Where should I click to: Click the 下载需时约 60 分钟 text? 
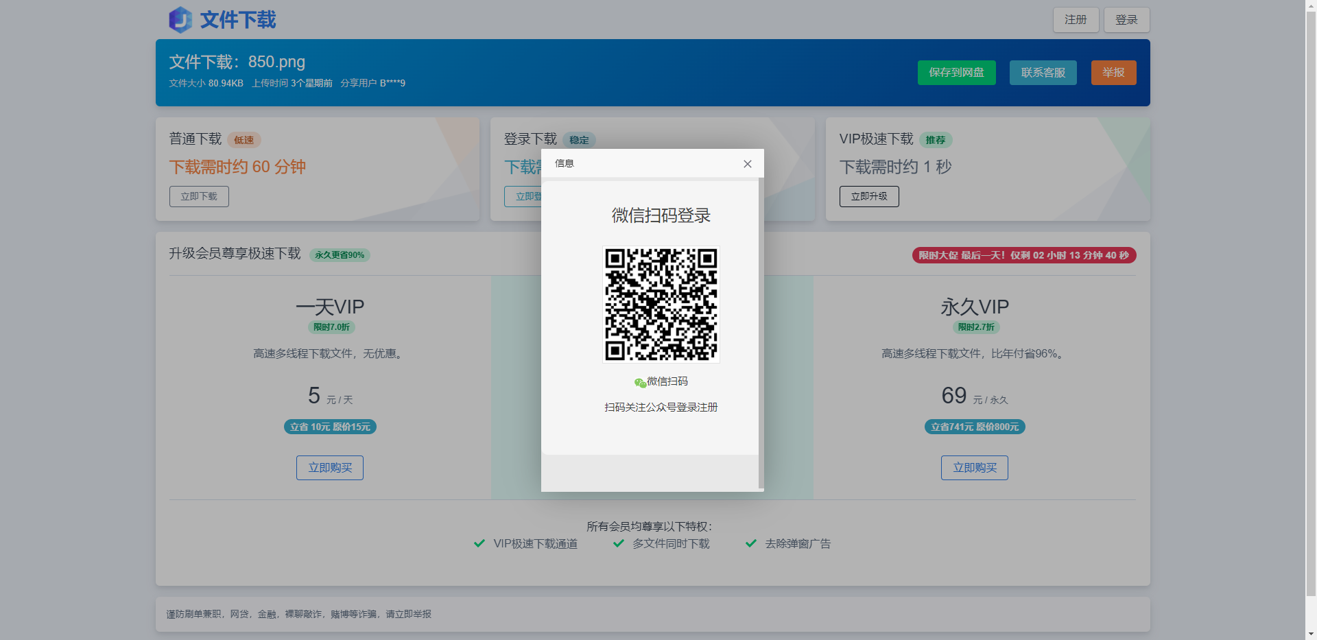(x=237, y=167)
